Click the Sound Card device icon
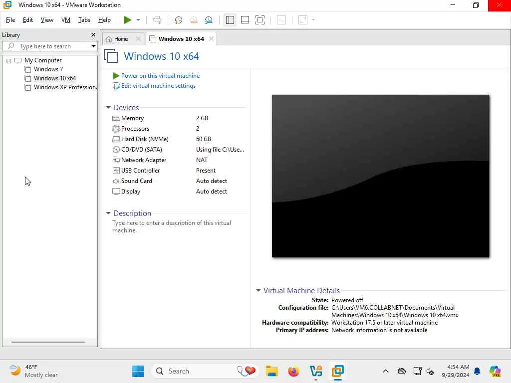Screen dimensions: 511x383 116,181
